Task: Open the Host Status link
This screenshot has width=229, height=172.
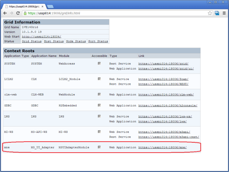Action: click(54, 42)
